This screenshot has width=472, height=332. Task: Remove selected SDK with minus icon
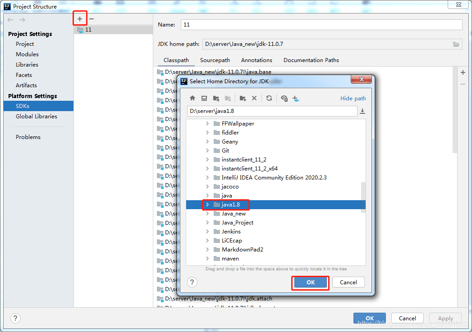pyautogui.click(x=92, y=19)
